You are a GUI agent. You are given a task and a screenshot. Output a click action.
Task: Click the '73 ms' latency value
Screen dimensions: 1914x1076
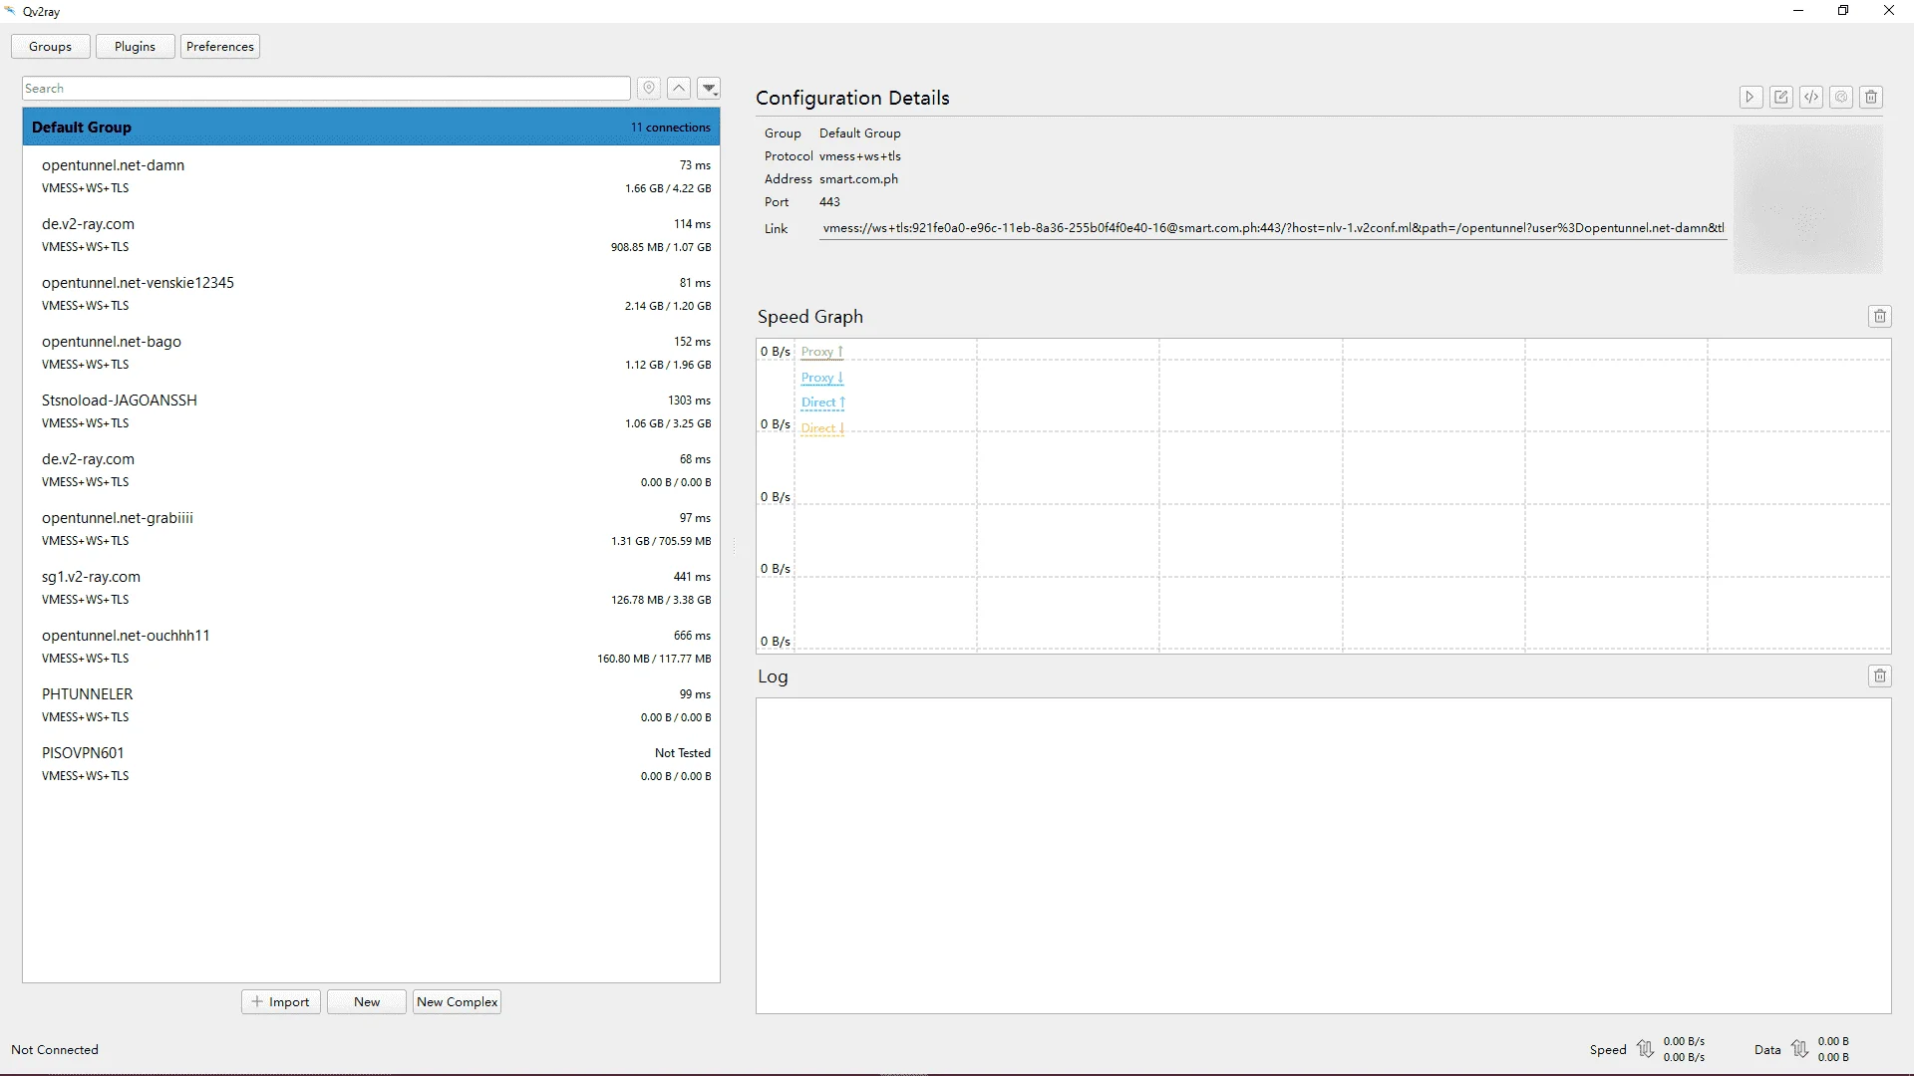point(695,165)
